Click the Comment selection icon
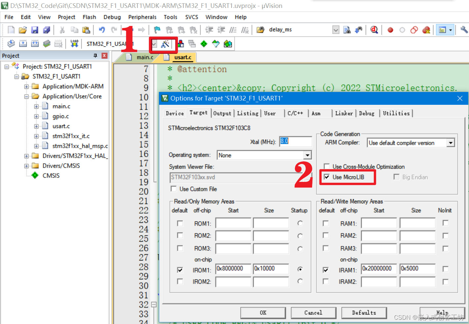The height and width of the screenshot is (324, 469). tap(233, 30)
